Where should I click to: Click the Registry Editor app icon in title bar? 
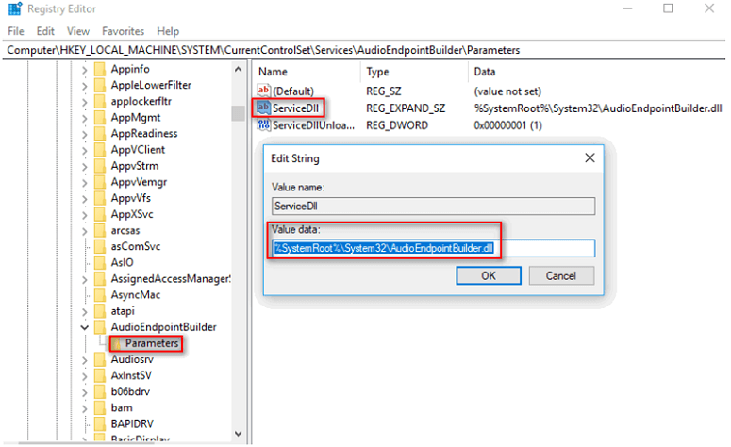click(15, 8)
